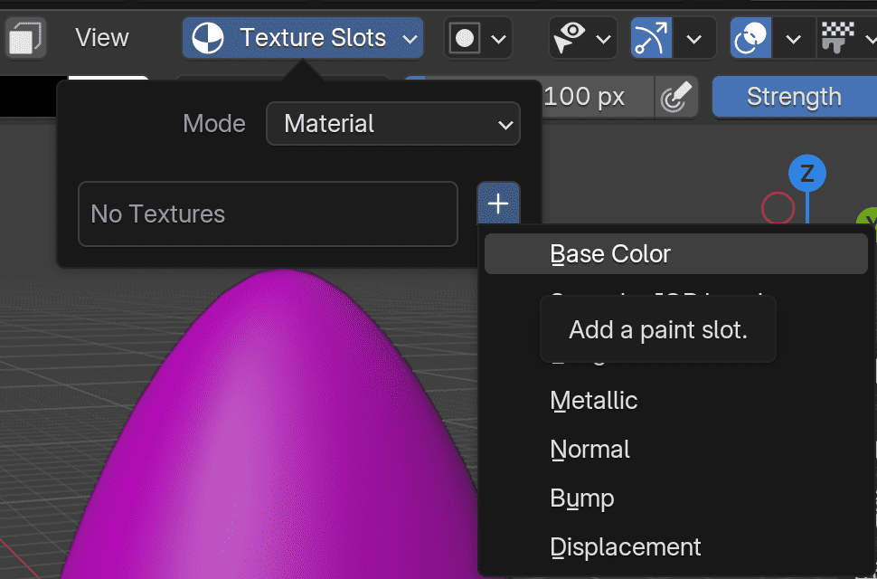Click the selectability and visibility eye icon
877x579 pixels.
click(570, 38)
